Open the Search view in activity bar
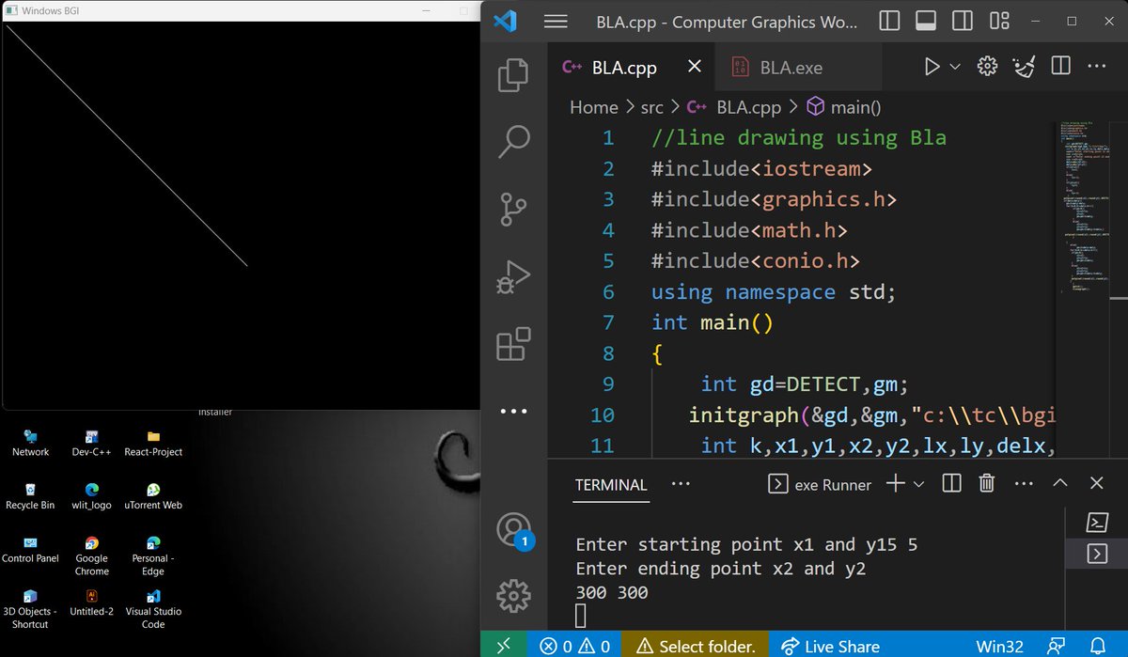This screenshot has height=657, width=1128. (x=513, y=141)
